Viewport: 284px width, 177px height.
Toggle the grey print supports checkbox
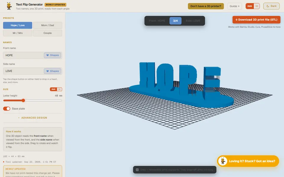tap(137, 170)
